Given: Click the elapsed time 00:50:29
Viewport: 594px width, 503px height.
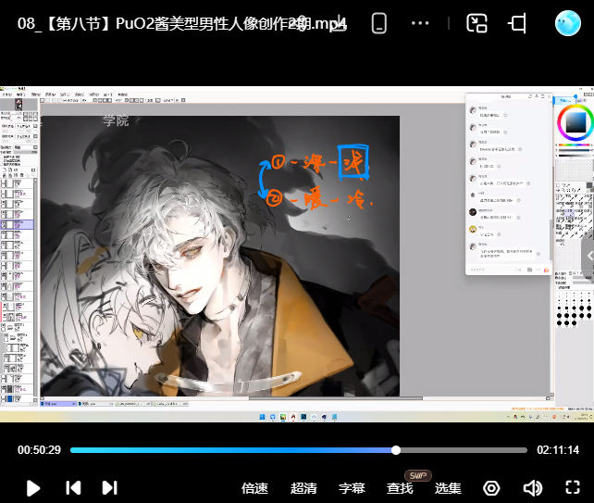Looking at the screenshot, I should point(39,450).
